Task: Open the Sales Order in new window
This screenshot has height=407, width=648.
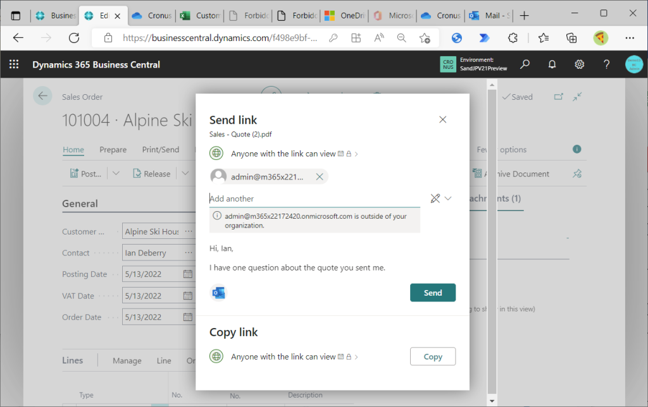Action: [558, 97]
